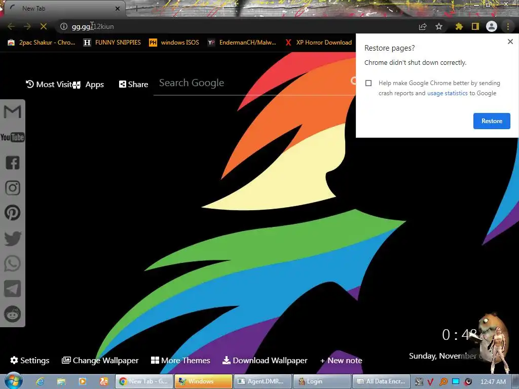The image size is (519, 389).
Task: Enable sending crash reports checkbox
Action: [368, 83]
